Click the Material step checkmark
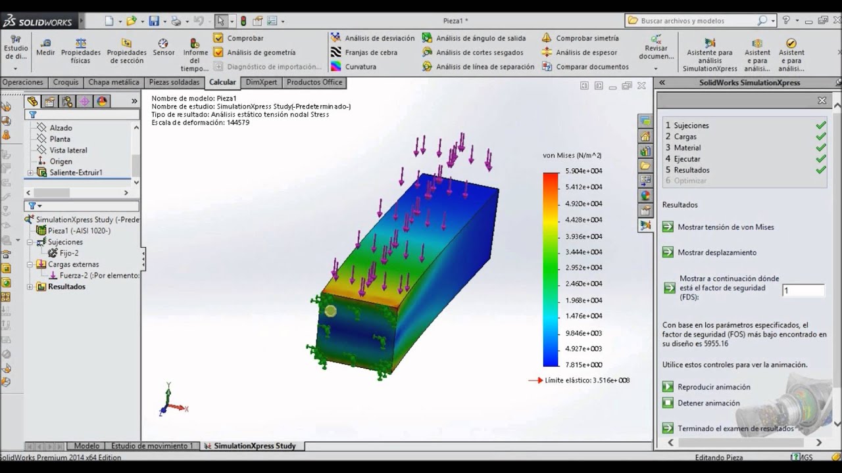 coord(820,148)
